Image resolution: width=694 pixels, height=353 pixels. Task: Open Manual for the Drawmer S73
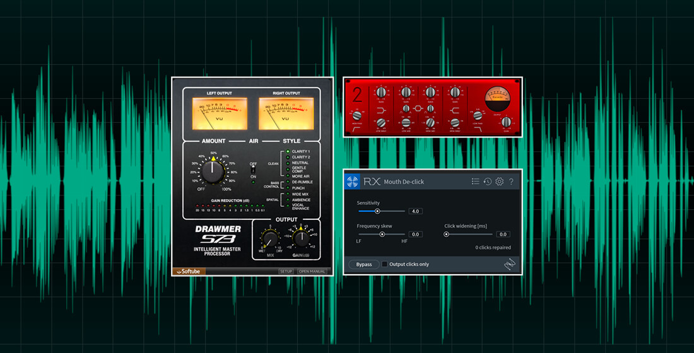click(x=312, y=272)
